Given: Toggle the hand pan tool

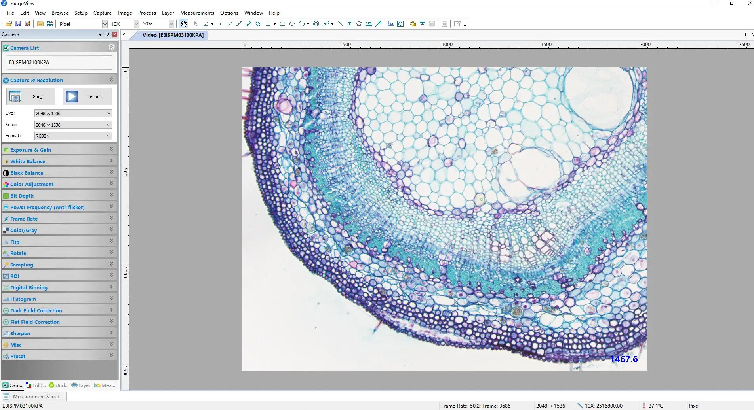Looking at the screenshot, I should pos(183,24).
